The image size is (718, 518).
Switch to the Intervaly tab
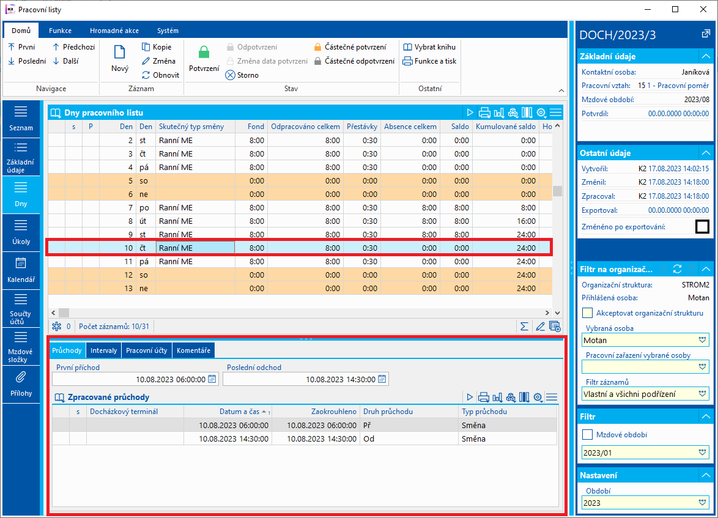(x=104, y=350)
